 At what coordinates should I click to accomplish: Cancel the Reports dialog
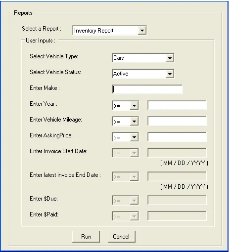(122, 237)
